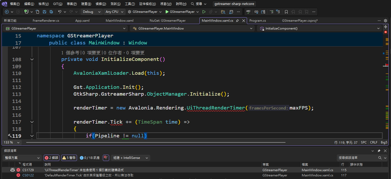Click the horizontal scrollbar below the code editor
Viewport: 391px width, 179px height.
[155, 142]
